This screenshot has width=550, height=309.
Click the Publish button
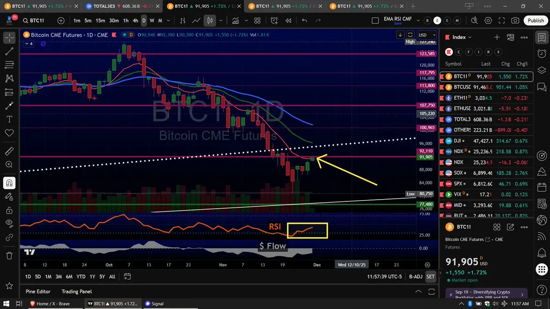[535, 21]
